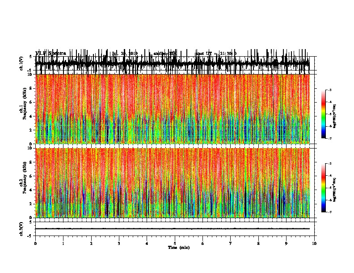Click the -7 tick on ch.1 colorbar
The width and height of the screenshot is (354, 273).
[x=330, y=138]
